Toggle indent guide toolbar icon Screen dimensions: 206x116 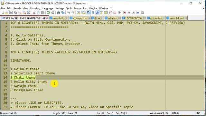[98, 13]
